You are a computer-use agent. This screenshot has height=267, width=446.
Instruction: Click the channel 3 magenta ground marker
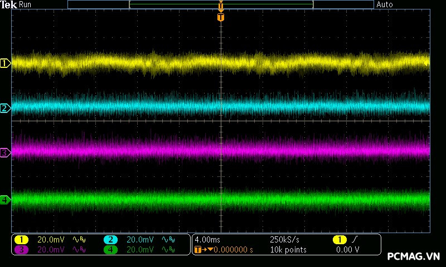(6, 152)
